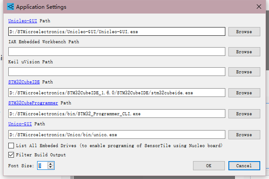
Task: Close the Application Settings window
Action: tap(259, 7)
